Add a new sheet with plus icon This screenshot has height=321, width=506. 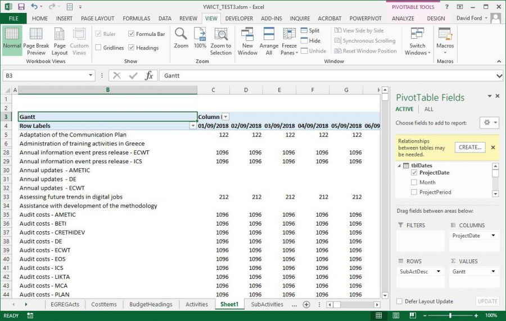click(x=306, y=304)
